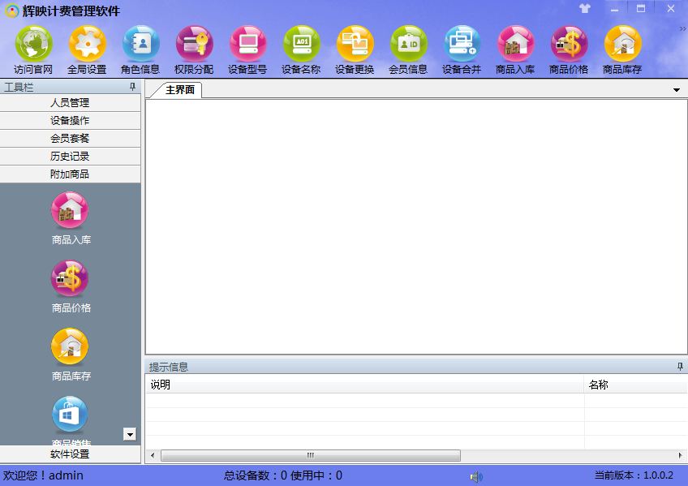Image resolution: width=688 pixels, height=486 pixels.
Task: Toggle the speaker sound icon in status bar
Action: coord(476,476)
